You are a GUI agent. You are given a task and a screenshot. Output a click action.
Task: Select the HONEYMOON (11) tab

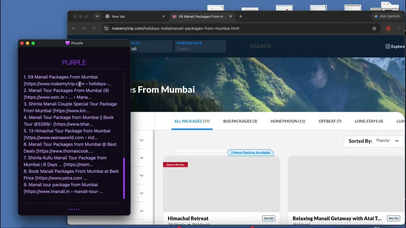288,121
